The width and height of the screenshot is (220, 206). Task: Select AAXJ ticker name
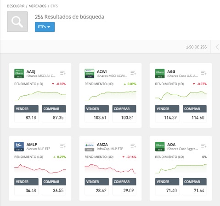(x=31, y=71)
